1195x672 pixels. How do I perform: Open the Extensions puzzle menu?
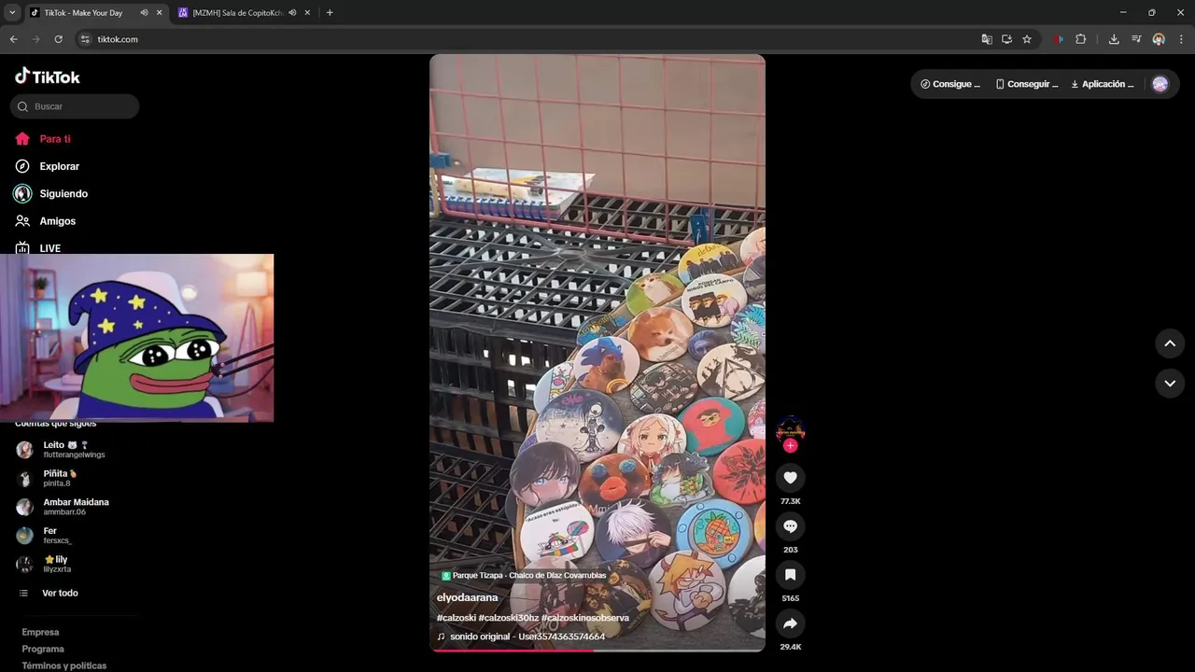click(1081, 39)
